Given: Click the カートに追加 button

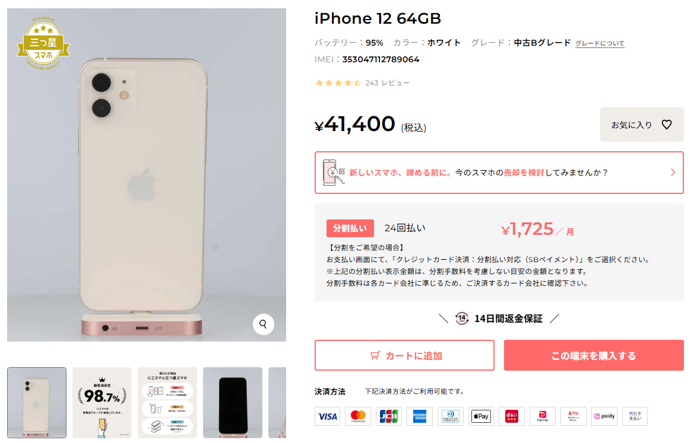Looking at the screenshot, I should coord(404,355).
